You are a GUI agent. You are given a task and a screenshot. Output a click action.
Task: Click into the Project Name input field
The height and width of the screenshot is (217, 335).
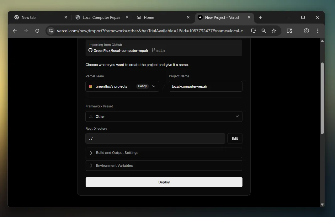tap(205, 86)
